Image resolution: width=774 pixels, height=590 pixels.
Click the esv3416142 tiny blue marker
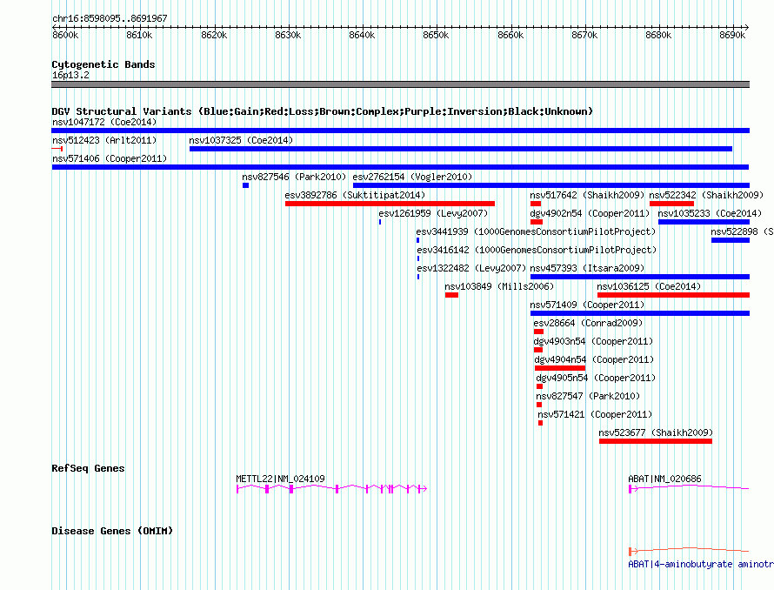(418, 258)
